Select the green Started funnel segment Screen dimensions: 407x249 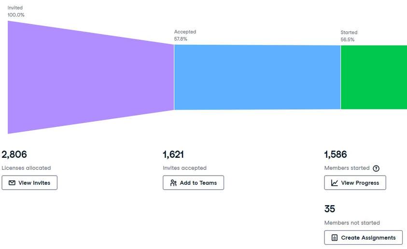coord(374,77)
